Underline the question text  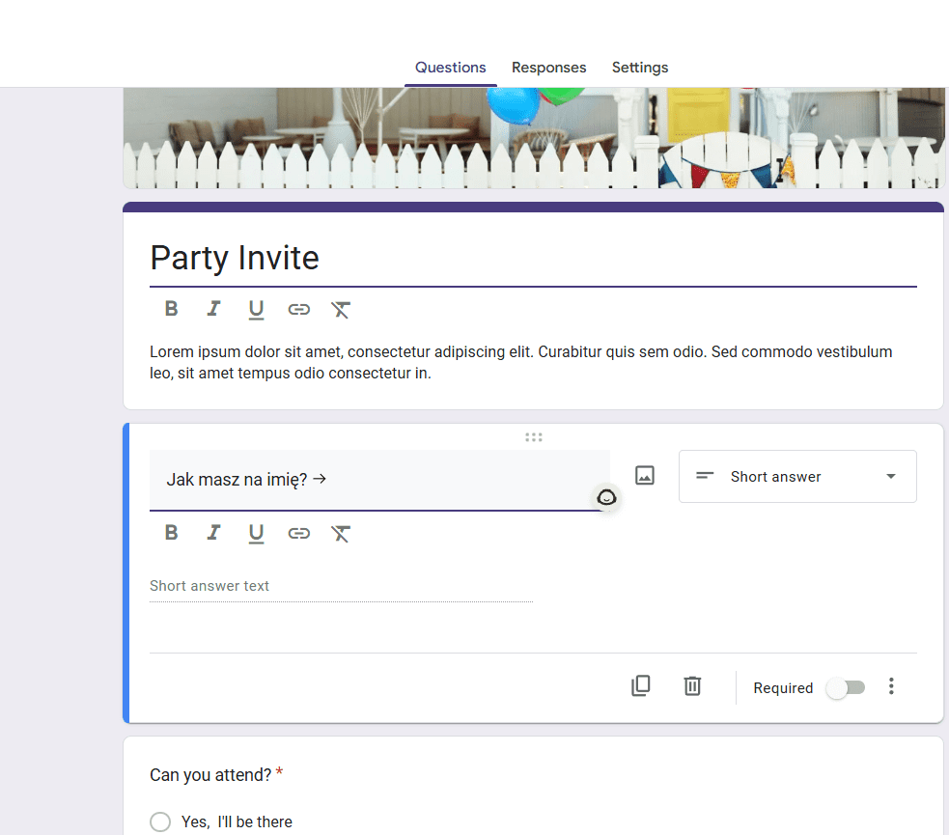pos(256,533)
